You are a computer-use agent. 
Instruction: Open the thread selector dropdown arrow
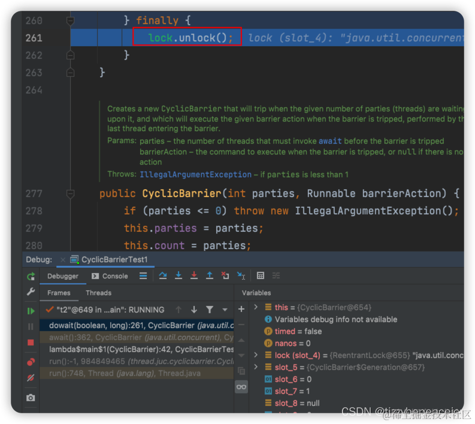[x=225, y=310]
